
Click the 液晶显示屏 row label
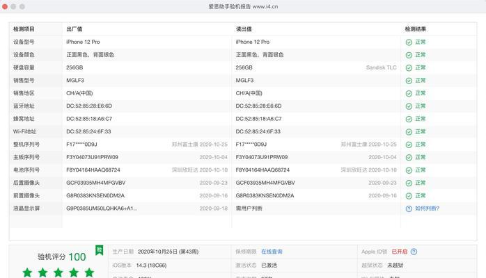point(26,208)
